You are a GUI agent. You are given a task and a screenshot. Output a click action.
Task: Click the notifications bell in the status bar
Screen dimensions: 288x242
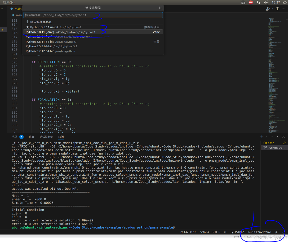[x=283, y=232]
